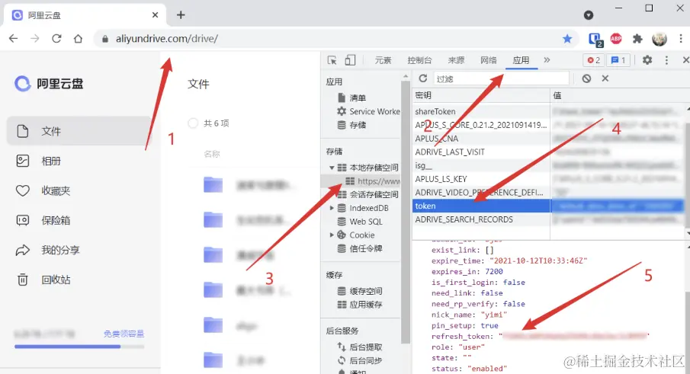Show the 2 errors badge in DevTools
The height and width of the screenshot is (374, 690).
(593, 60)
